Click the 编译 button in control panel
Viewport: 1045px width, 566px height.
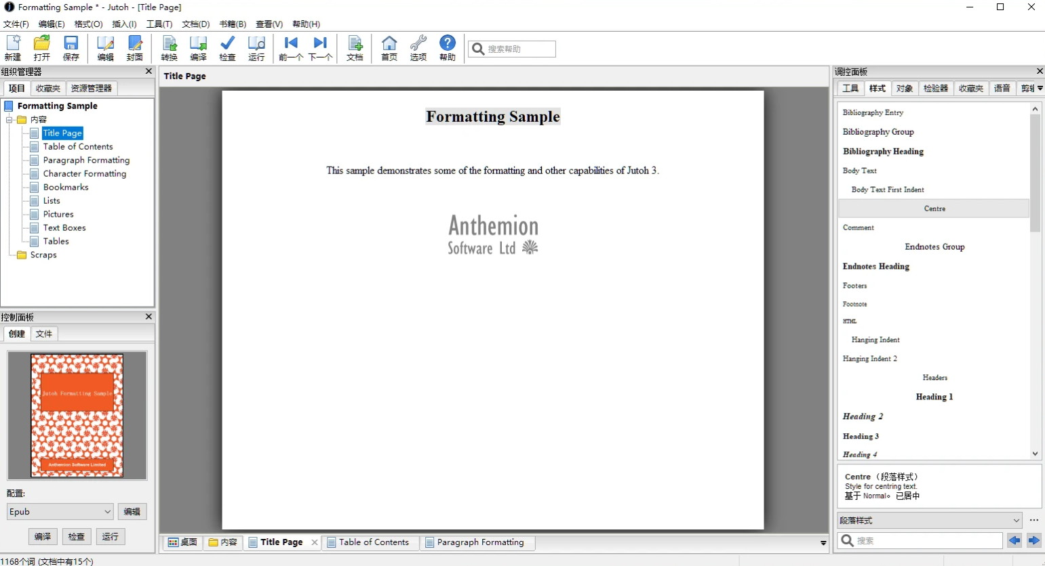(43, 536)
